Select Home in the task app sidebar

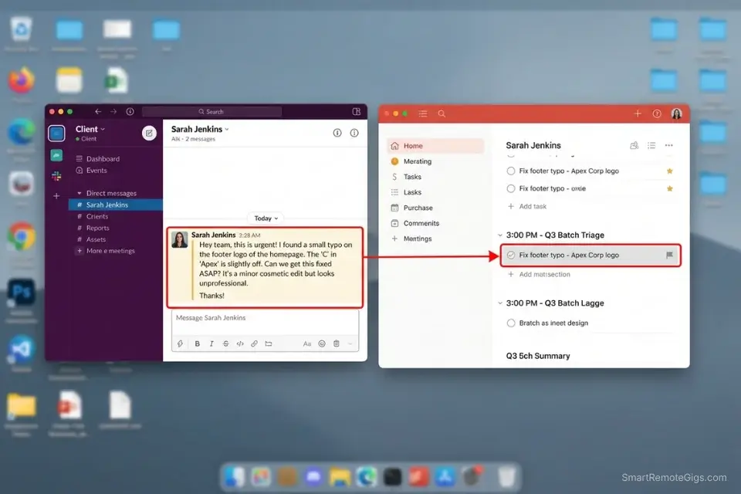coord(435,146)
